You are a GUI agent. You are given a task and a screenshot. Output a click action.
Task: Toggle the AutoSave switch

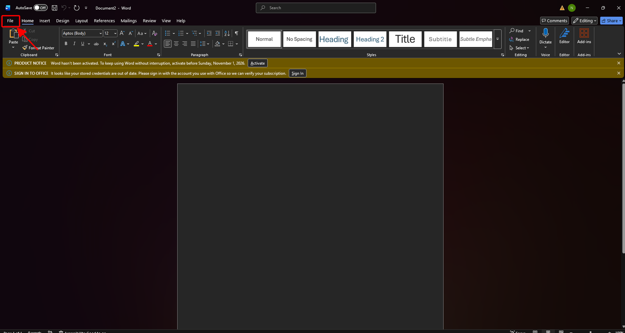(x=41, y=8)
